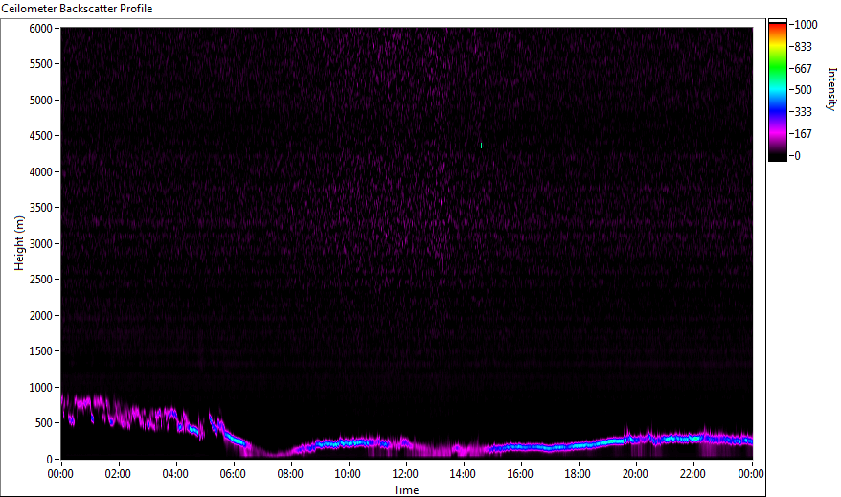Click the 2500 height axis value
841x497 pixels.
click(41, 280)
